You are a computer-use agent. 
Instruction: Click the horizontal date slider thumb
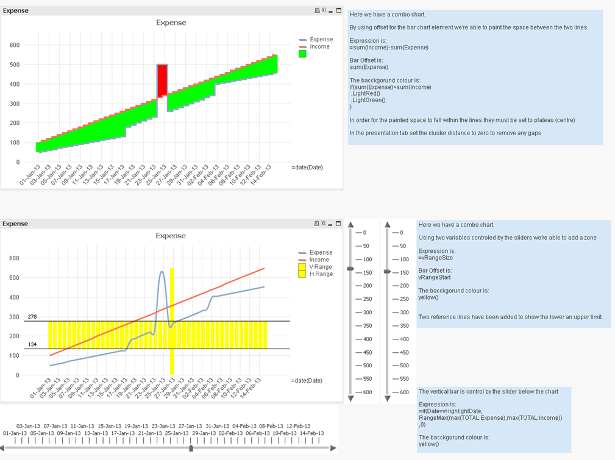coord(191,448)
